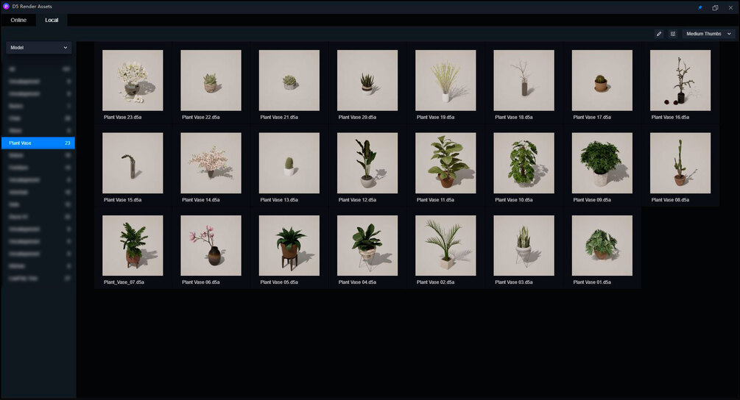Click the Plant Vase 14.d5a label
The image size is (740, 400).
pos(200,200)
